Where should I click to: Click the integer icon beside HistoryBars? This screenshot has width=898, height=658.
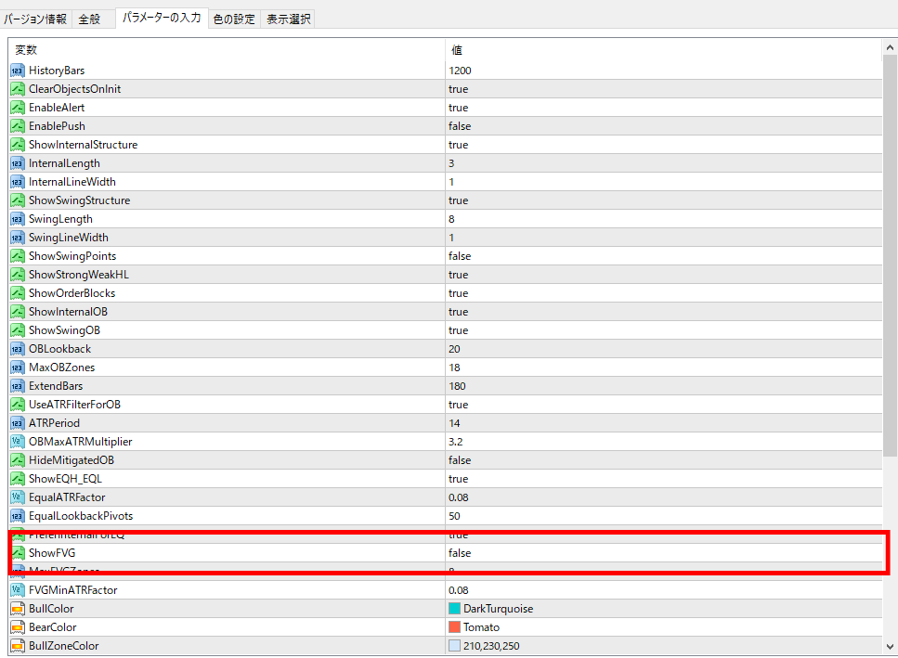(x=18, y=71)
